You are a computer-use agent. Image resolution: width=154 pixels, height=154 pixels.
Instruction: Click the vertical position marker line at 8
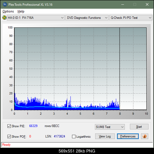pos(120,69)
